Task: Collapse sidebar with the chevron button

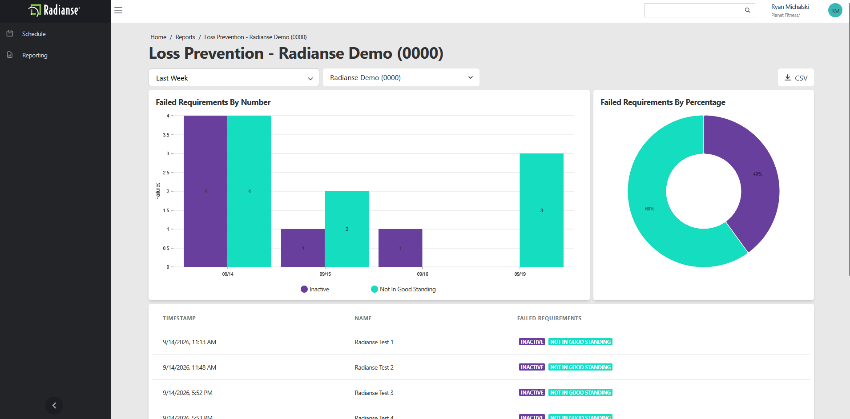Action: pyautogui.click(x=54, y=405)
